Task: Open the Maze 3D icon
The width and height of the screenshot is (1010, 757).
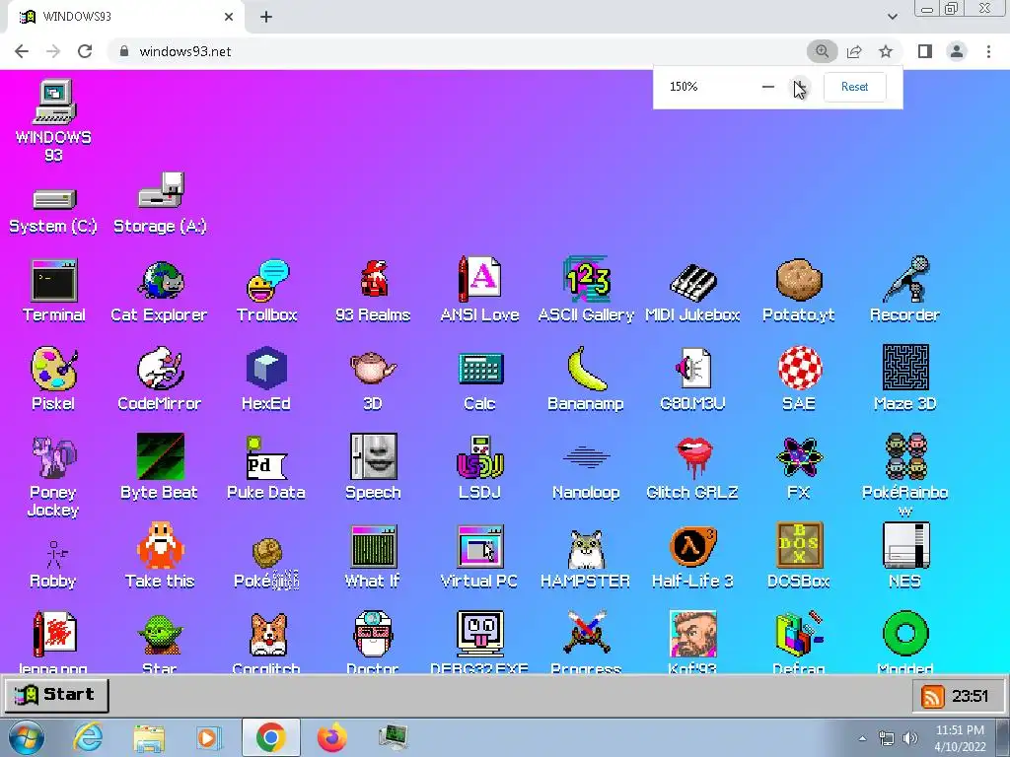Action: [x=905, y=368]
